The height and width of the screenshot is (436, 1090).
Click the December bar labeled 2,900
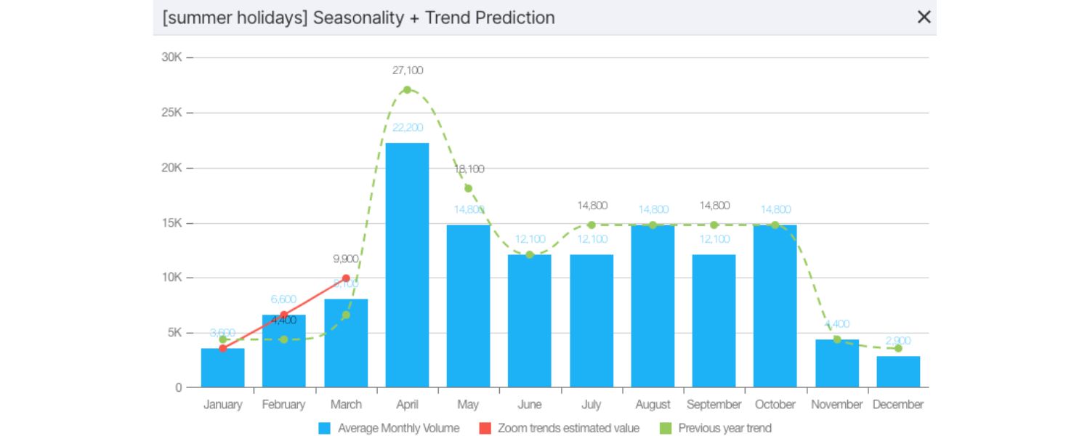(x=898, y=371)
